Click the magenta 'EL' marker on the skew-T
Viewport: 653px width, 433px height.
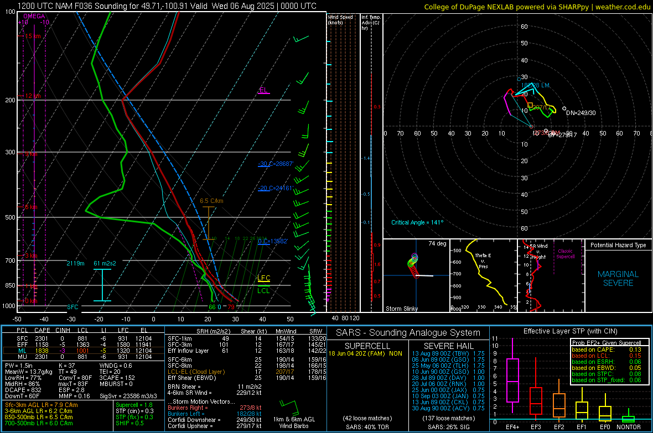coord(263,90)
